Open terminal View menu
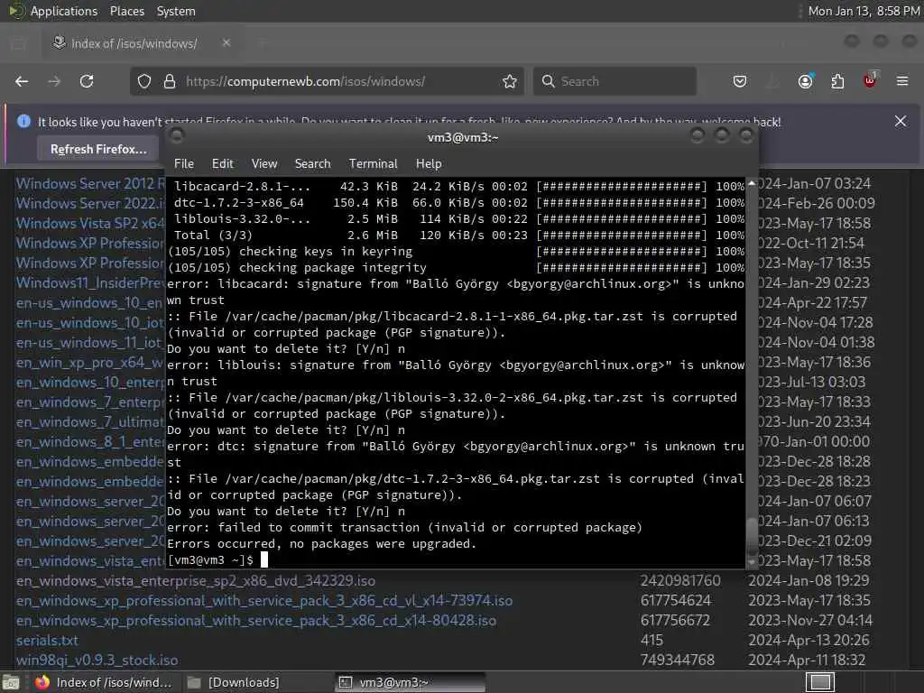 [264, 164]
